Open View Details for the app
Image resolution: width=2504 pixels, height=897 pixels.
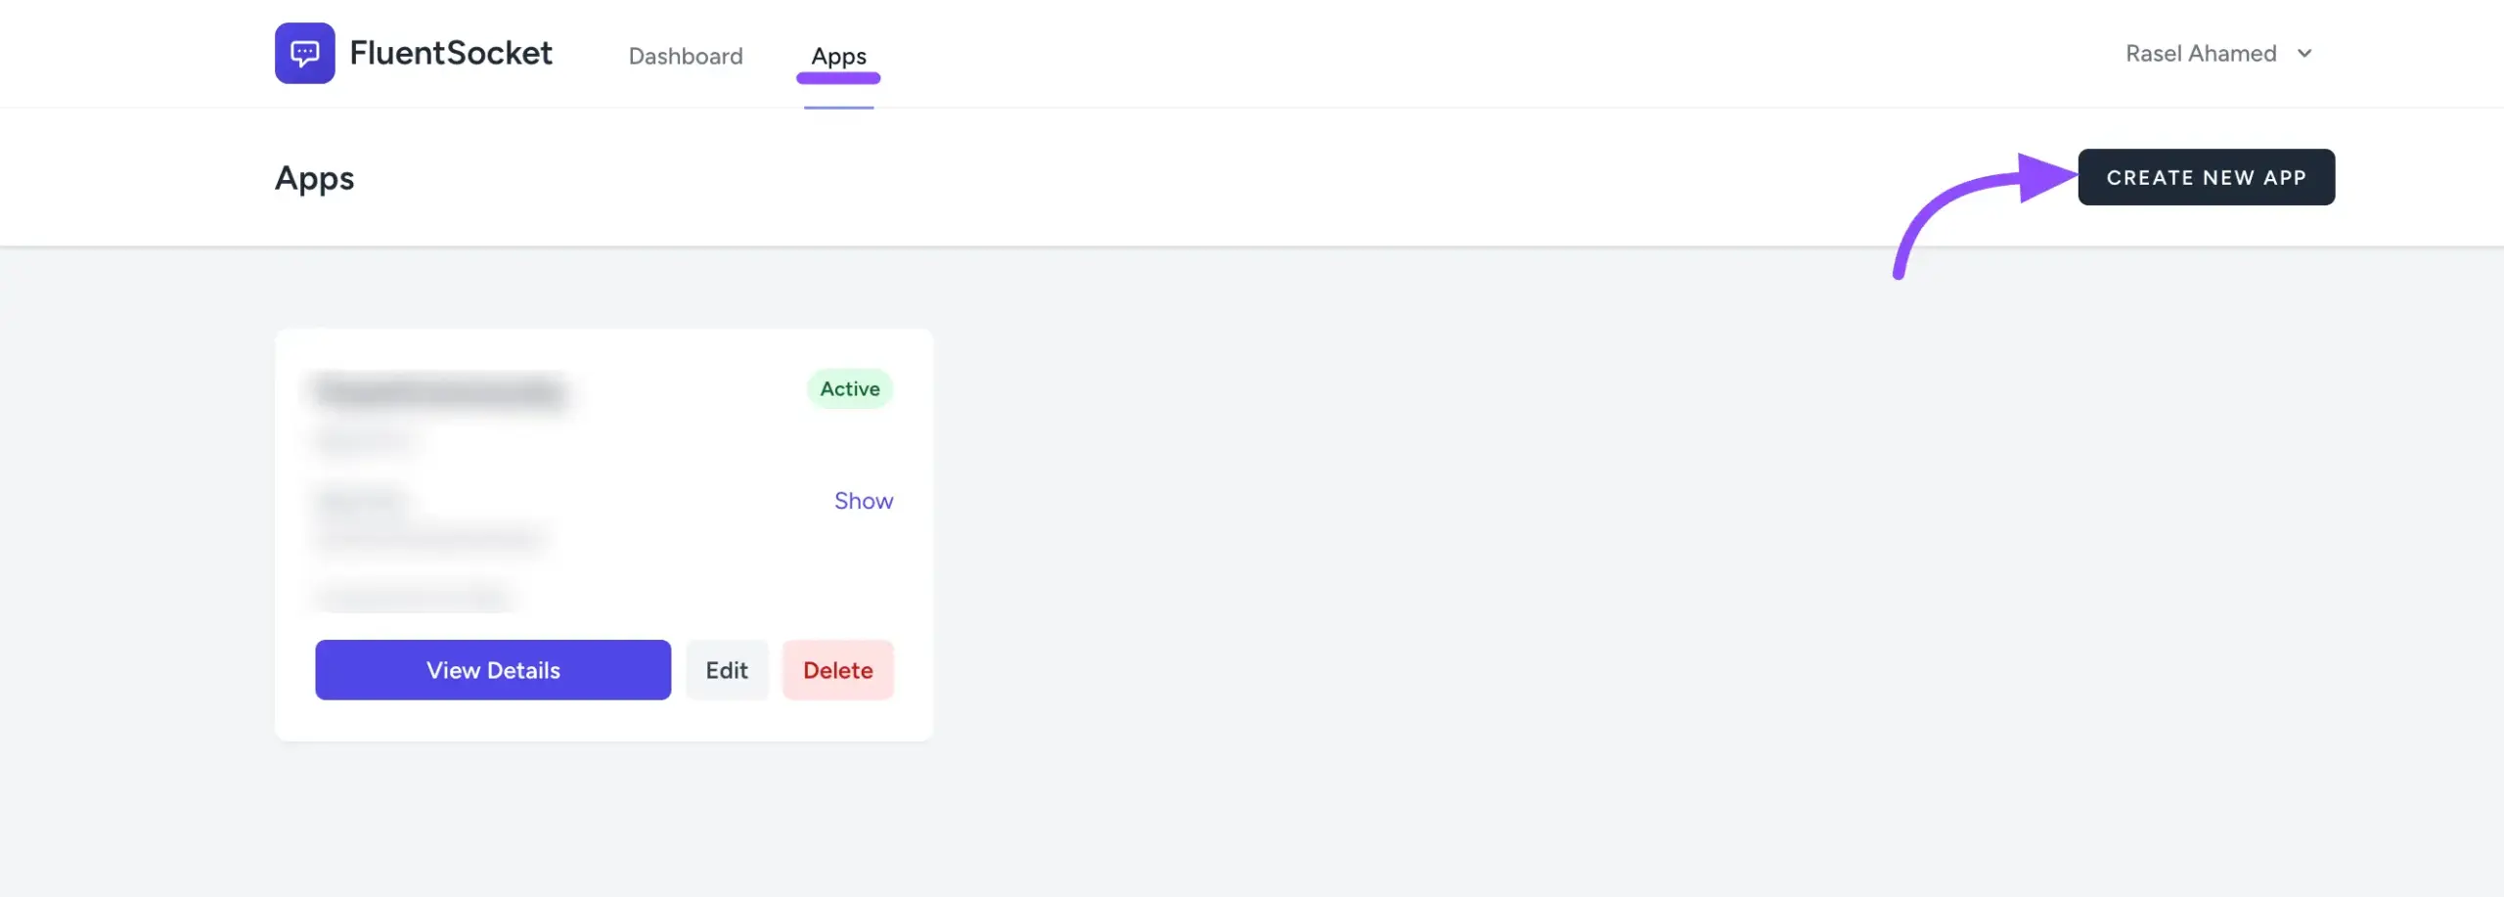[493, 670]
